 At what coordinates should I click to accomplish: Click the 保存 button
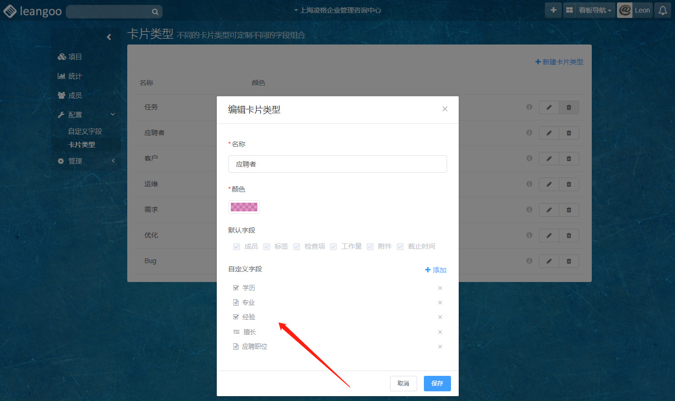click(437, 384)
